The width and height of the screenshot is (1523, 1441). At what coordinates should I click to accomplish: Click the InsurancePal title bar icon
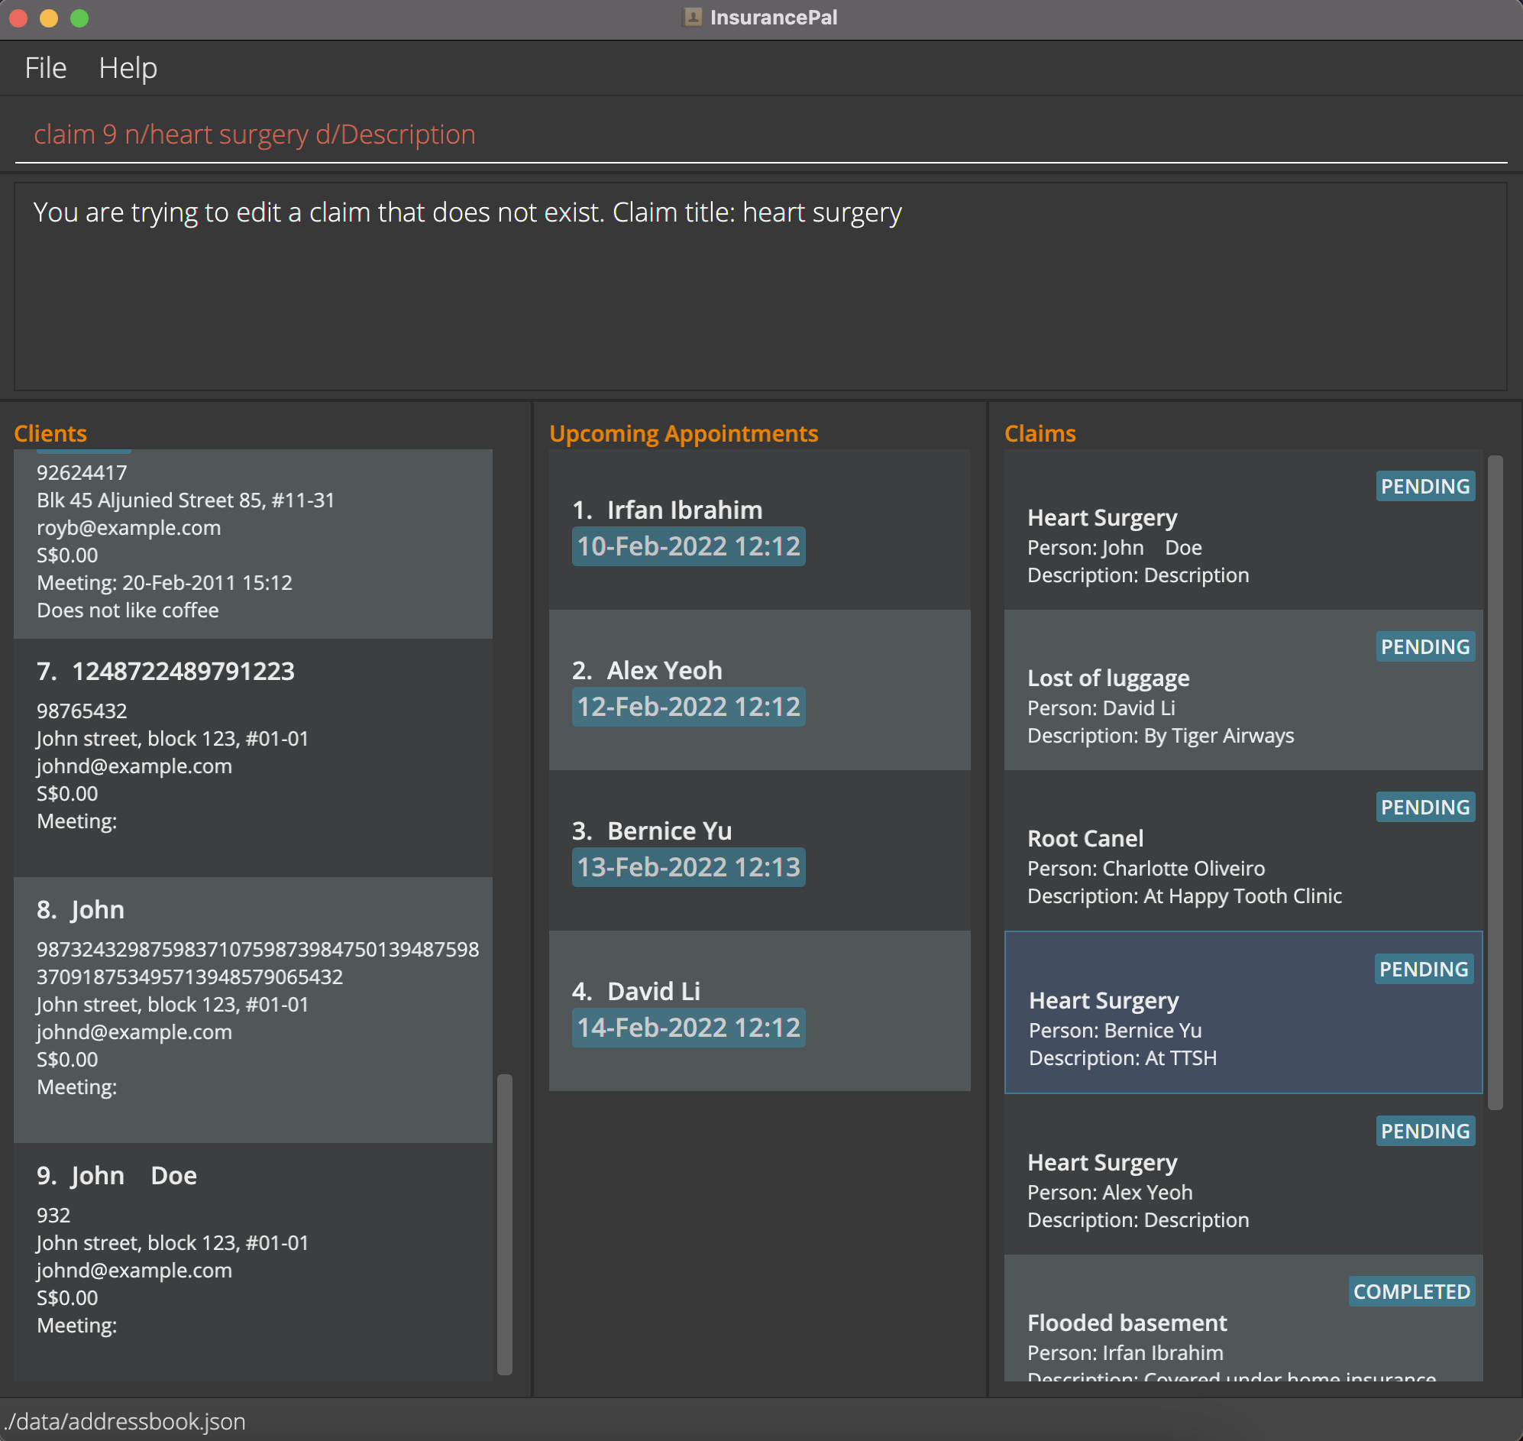coord(692,17)
